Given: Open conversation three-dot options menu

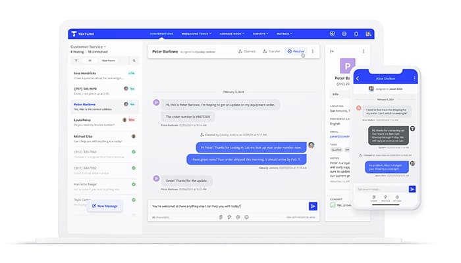Looking at the screenshot, I should point(312,51).
